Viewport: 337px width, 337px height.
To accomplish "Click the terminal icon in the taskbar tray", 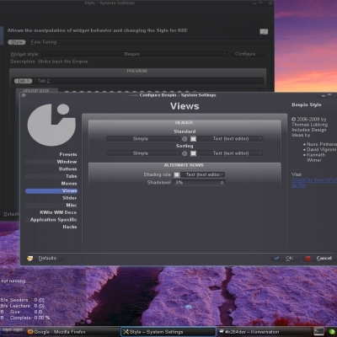I will click(x=318, y=332).
